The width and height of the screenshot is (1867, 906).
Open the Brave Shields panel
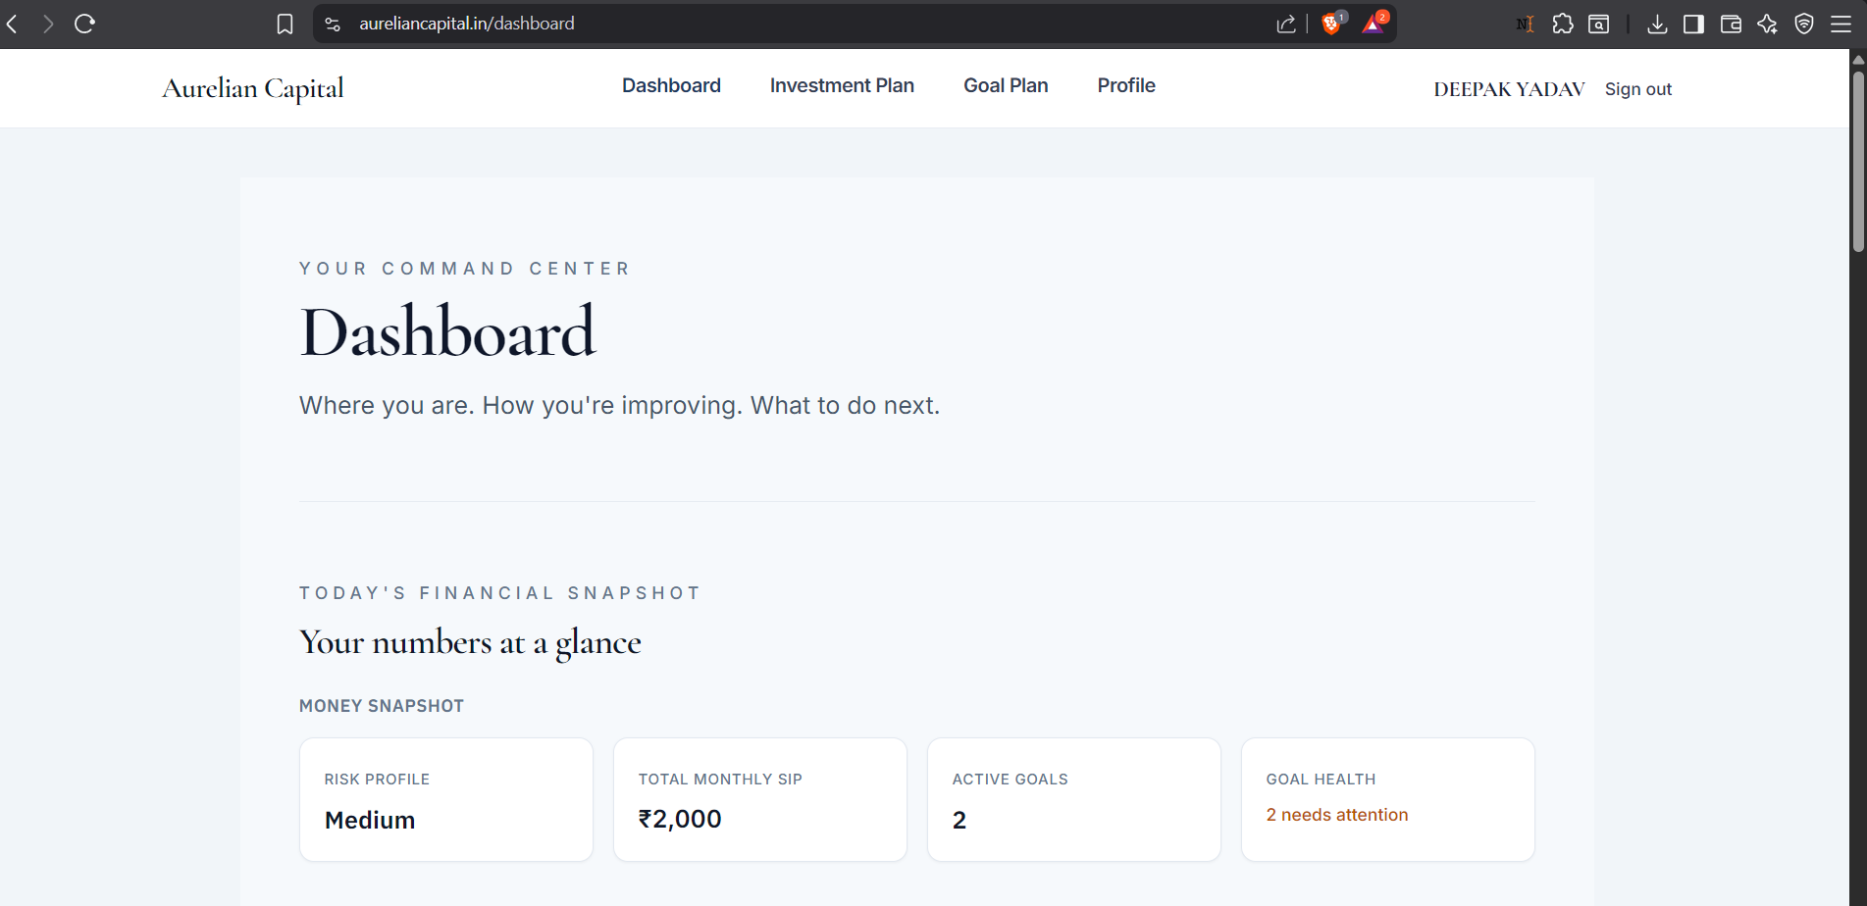(1331, 24)
